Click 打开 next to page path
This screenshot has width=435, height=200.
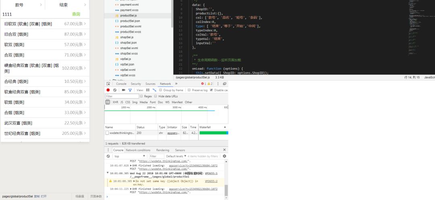coord(44,196)
